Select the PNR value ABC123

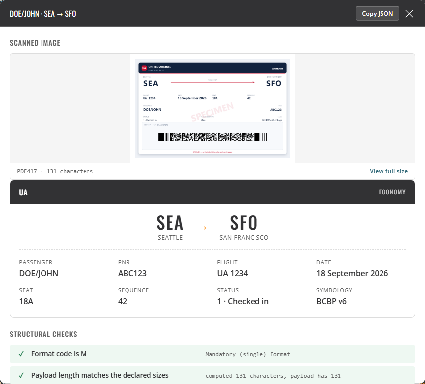coord(132,273)
